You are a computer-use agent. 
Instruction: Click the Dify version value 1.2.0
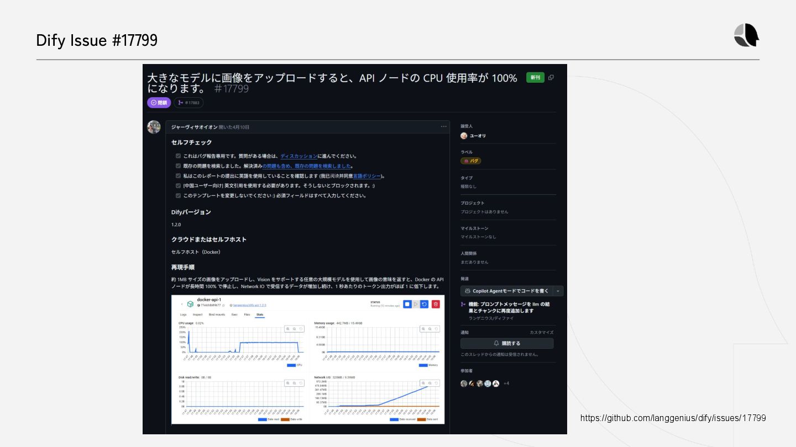pos(176,225)
